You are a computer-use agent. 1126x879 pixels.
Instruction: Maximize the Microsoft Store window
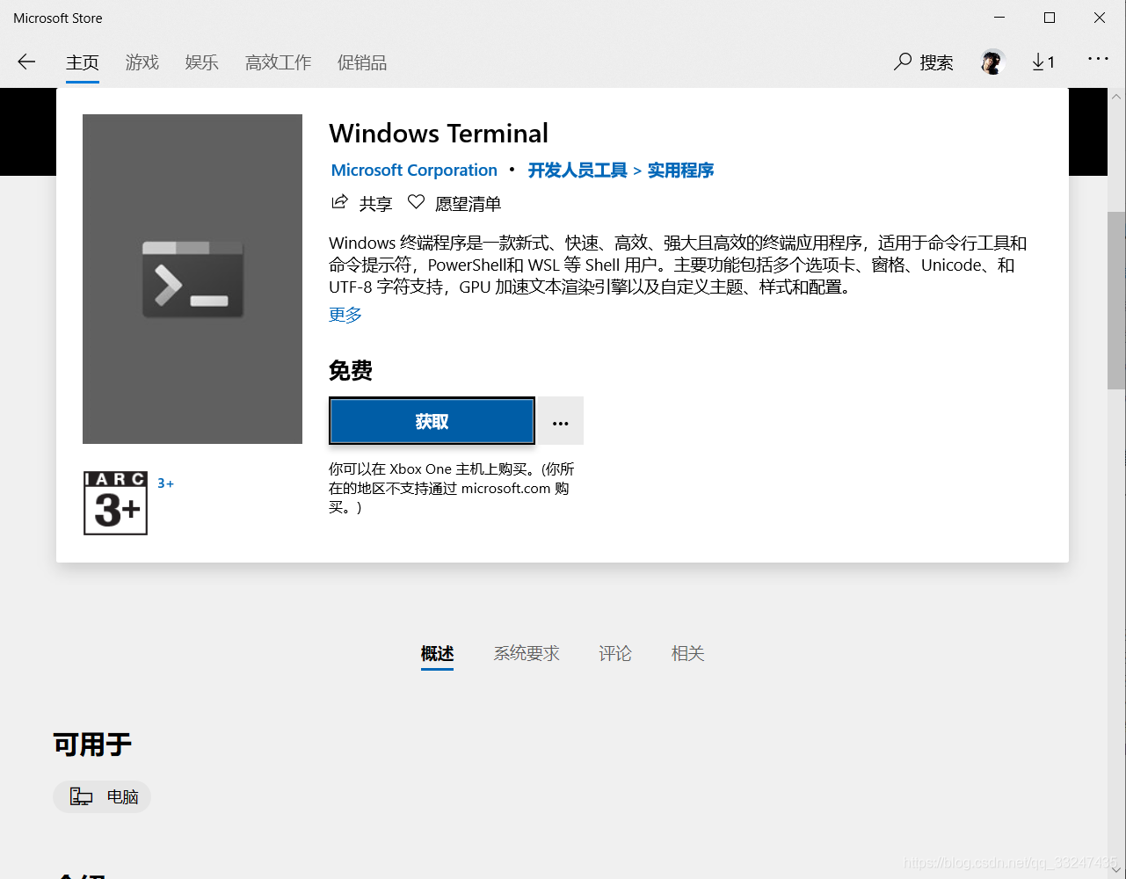(1050, 18)
